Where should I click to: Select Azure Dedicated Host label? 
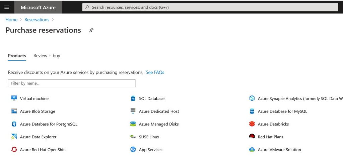point(159,111)
